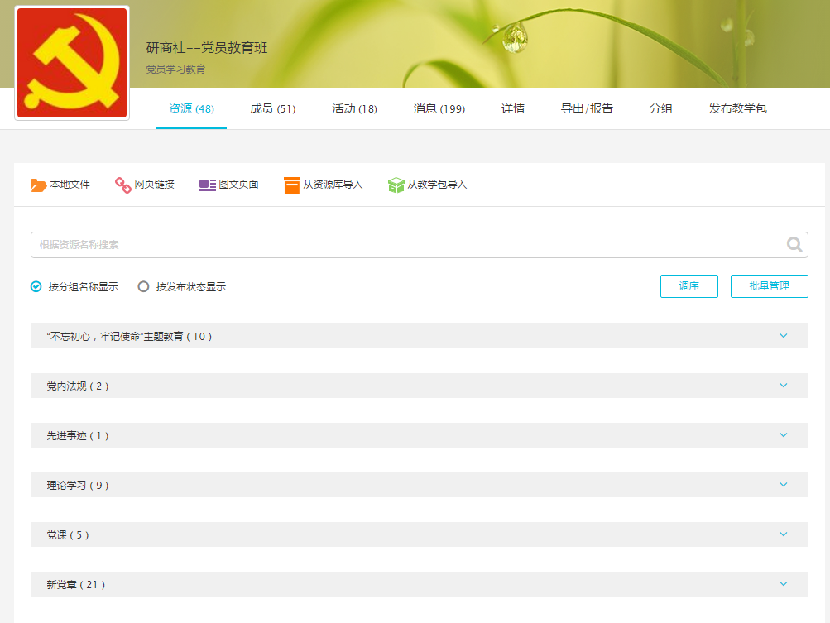Expand the 不忘初心，牢记使命 主题教育 group
This screenshot has width=830, height=623.
point(783,336)
